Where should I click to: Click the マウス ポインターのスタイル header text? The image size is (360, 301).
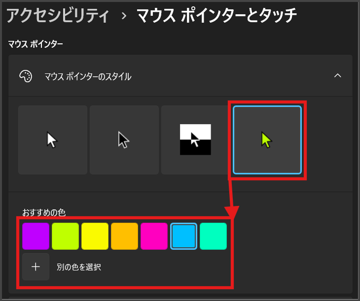(88, 76)
